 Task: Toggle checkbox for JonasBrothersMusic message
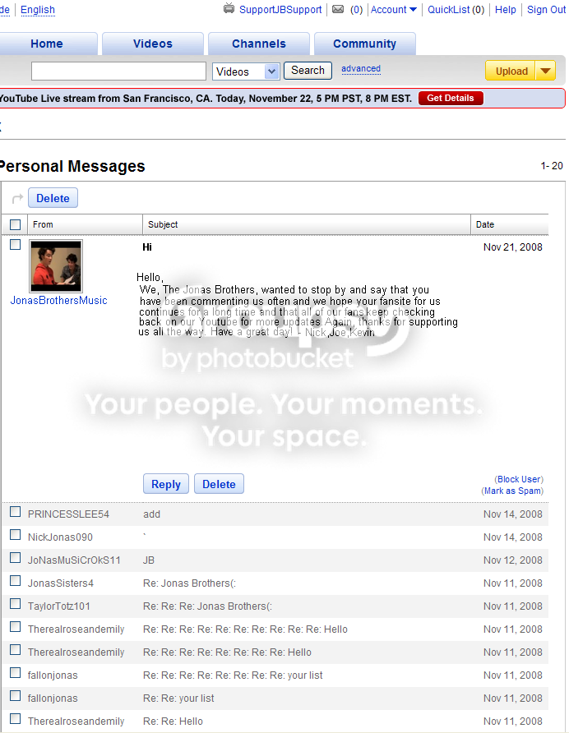16,245
